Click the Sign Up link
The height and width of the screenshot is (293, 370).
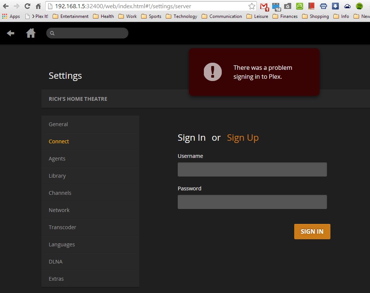point(243,138)
